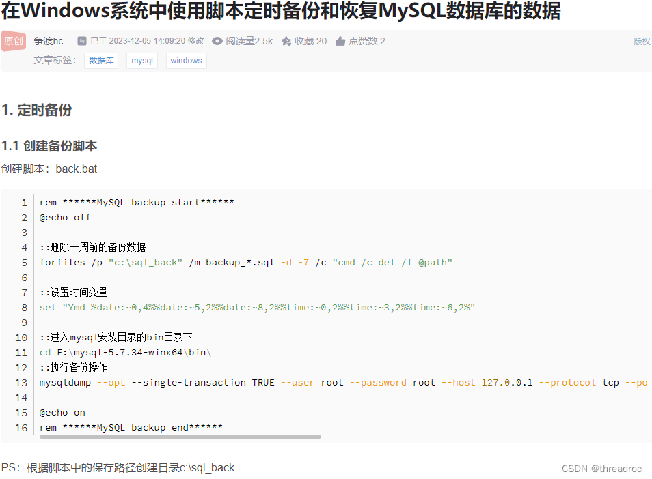This screenshot has width=652, height=479.
Task: Click the cd F:\mysql-5.7.34-winx64\bin\ line
Action: [125, 352]
